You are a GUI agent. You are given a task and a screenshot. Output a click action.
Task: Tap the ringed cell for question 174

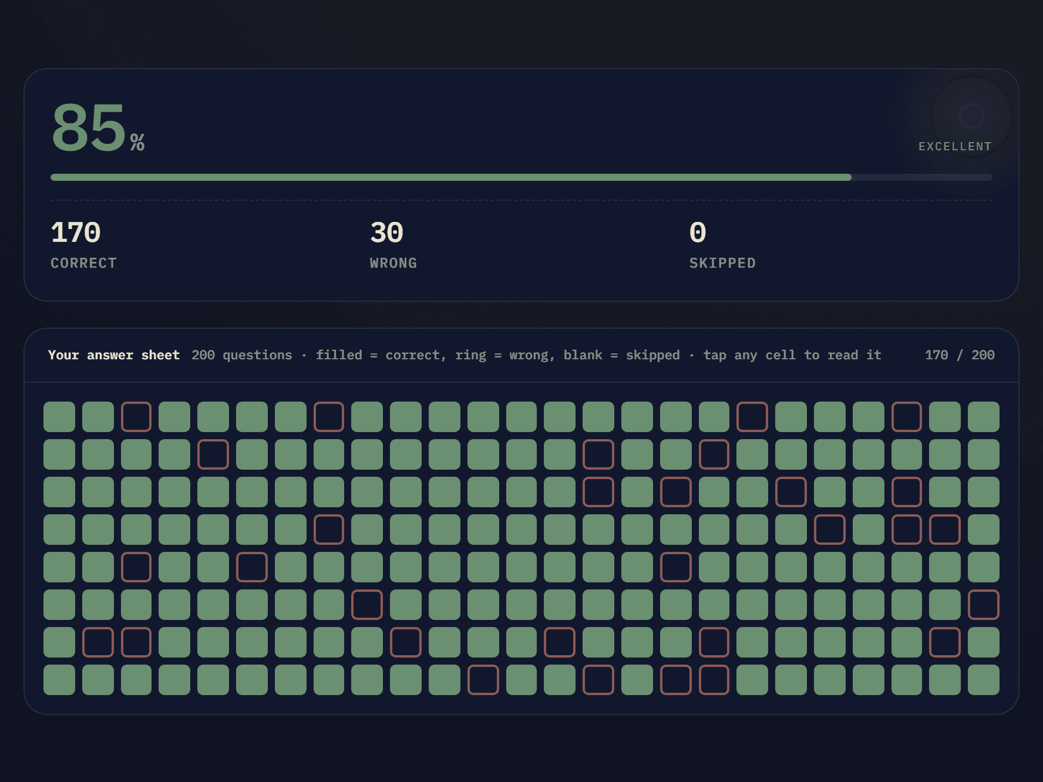click(x=945, y=642)
